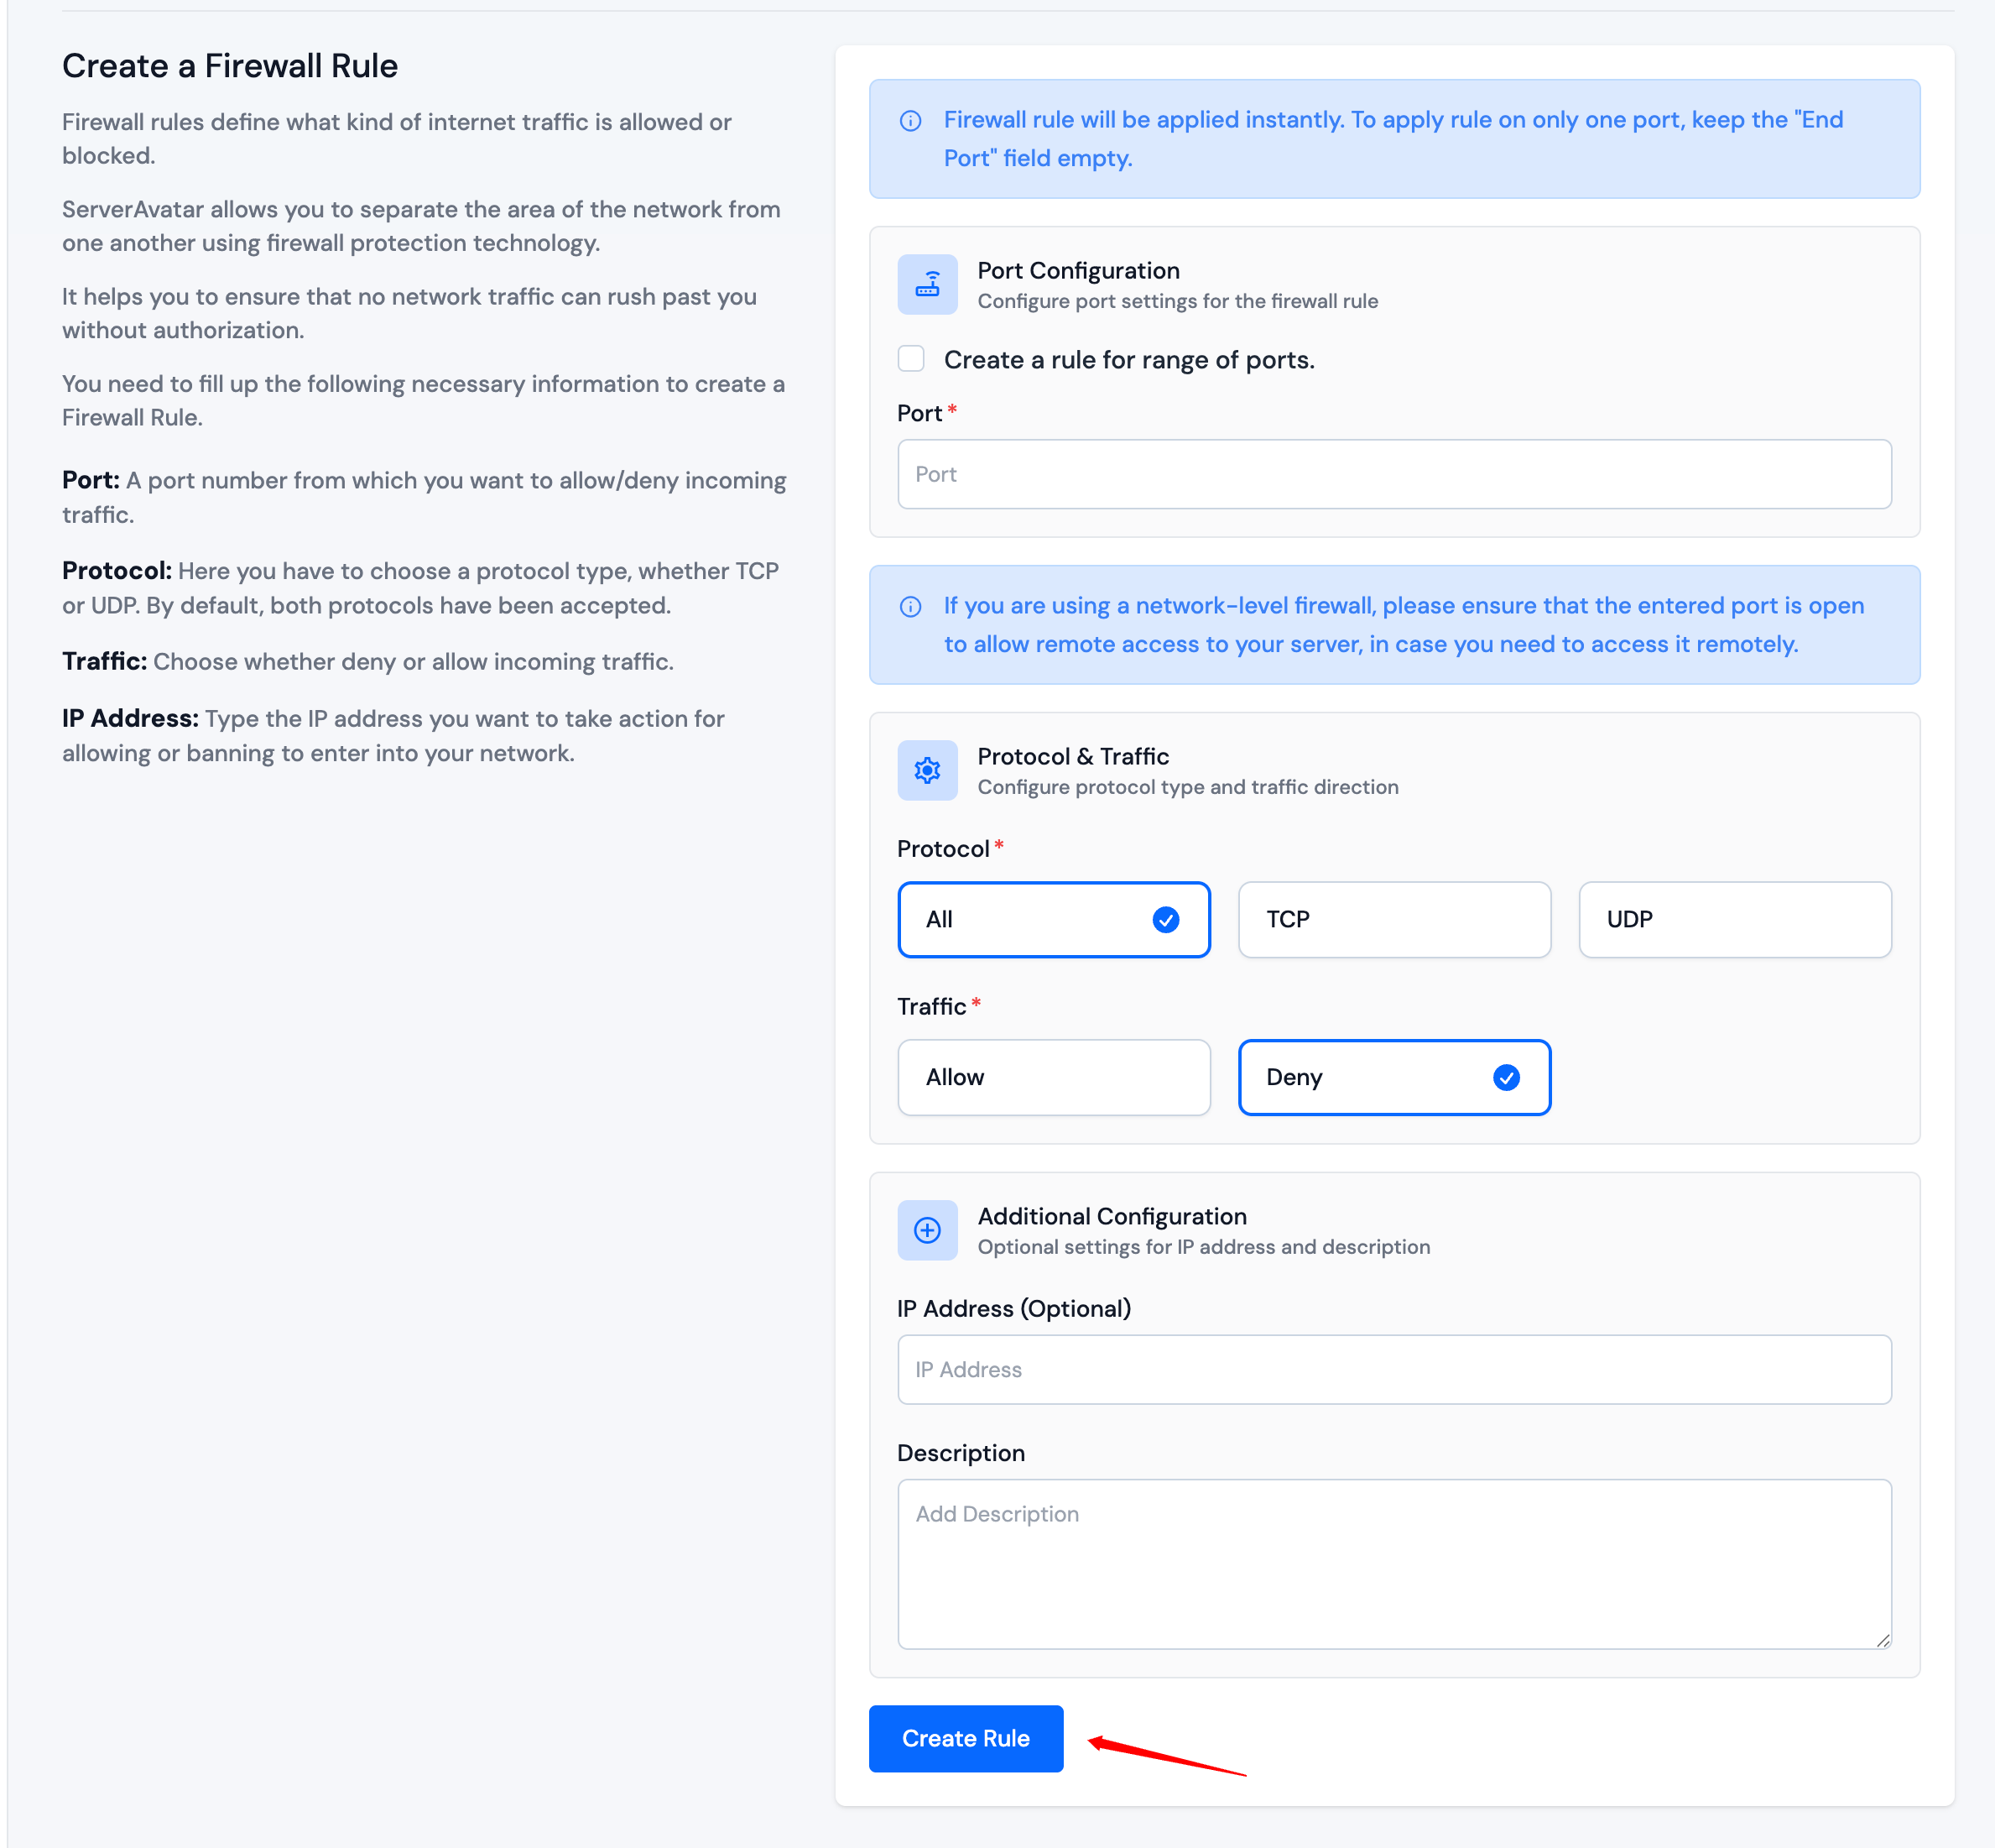Click into the IP Address field
The height and width of the screenshot is (1848, 1995).
coord(1393,1370)
